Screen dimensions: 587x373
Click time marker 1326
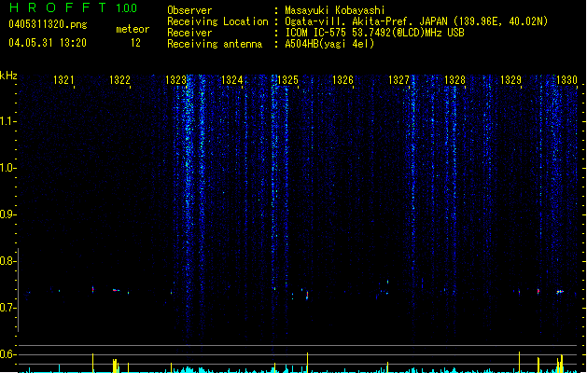342,80
